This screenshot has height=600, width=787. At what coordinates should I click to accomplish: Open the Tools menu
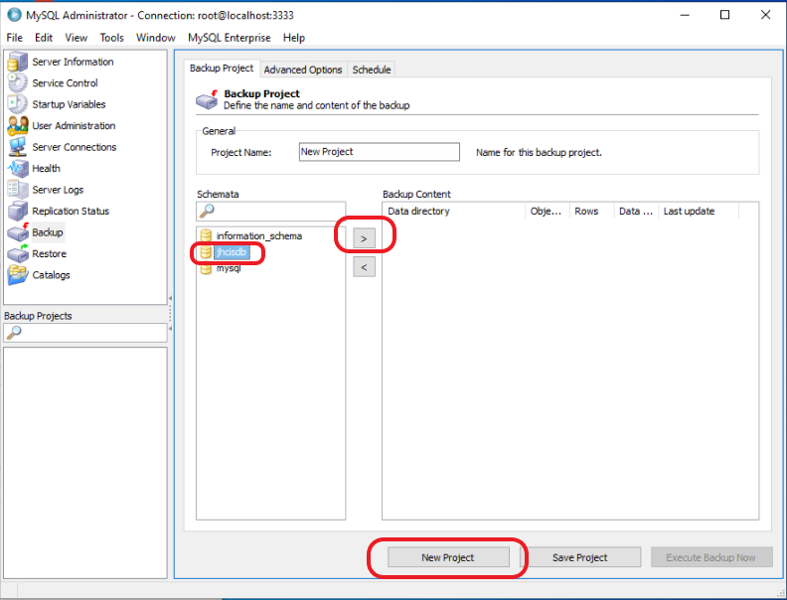point(112,38)
